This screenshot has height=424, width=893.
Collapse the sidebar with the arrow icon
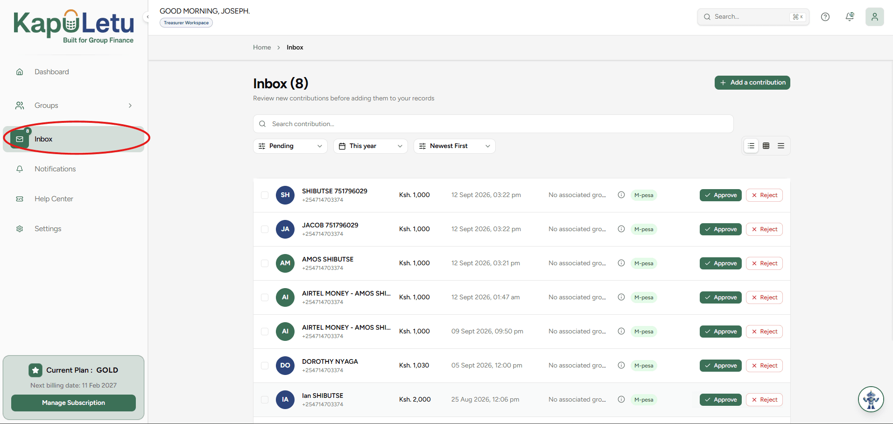[148, 17]
